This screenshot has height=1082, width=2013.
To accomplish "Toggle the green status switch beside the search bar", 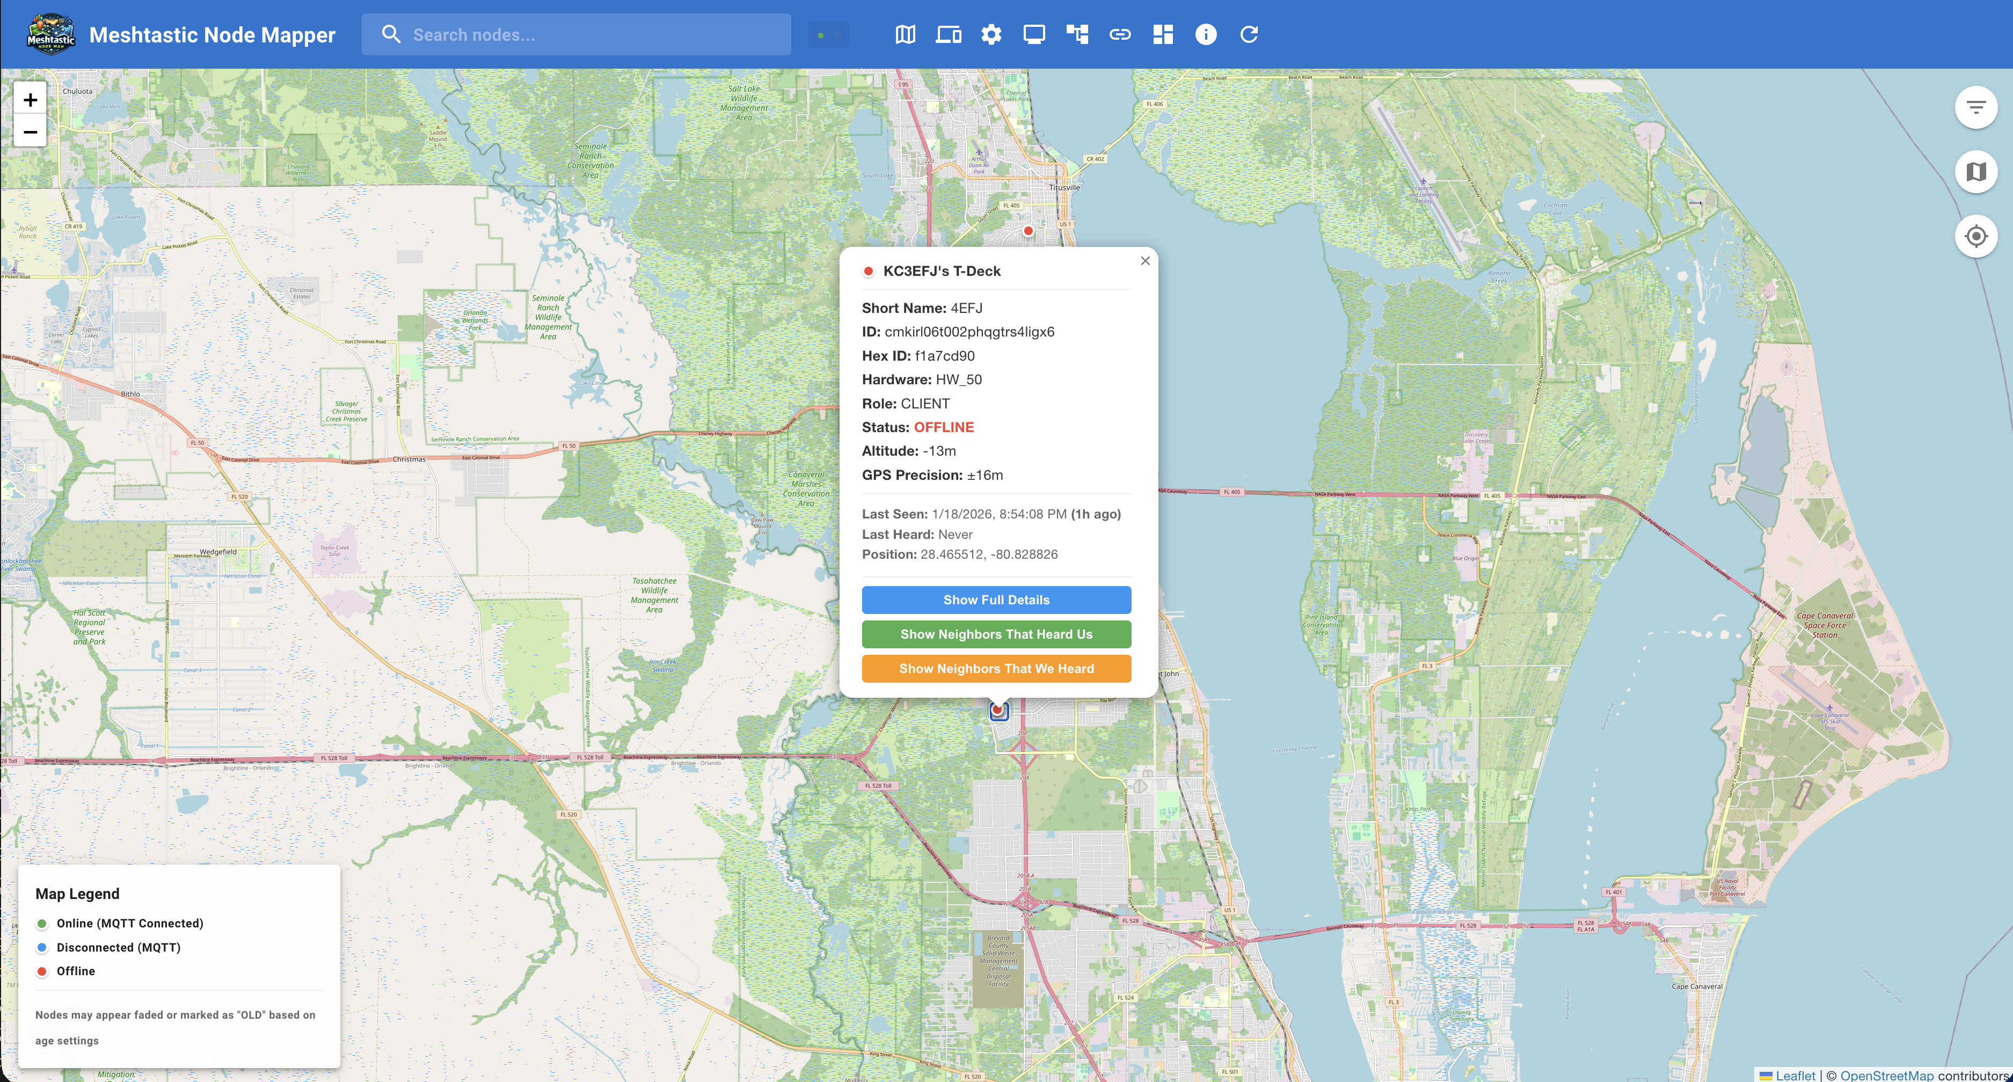I will [x=828, y=34].
